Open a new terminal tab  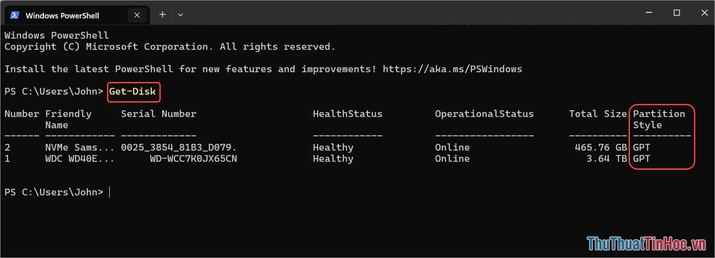pos(163,15)
